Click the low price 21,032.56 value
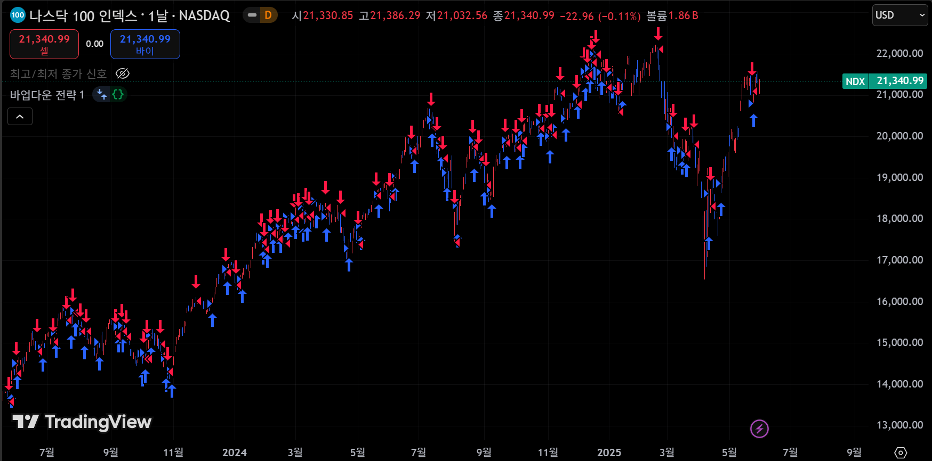Image resolution: width=932 pixels, height=461 pixels. point(462,16)
